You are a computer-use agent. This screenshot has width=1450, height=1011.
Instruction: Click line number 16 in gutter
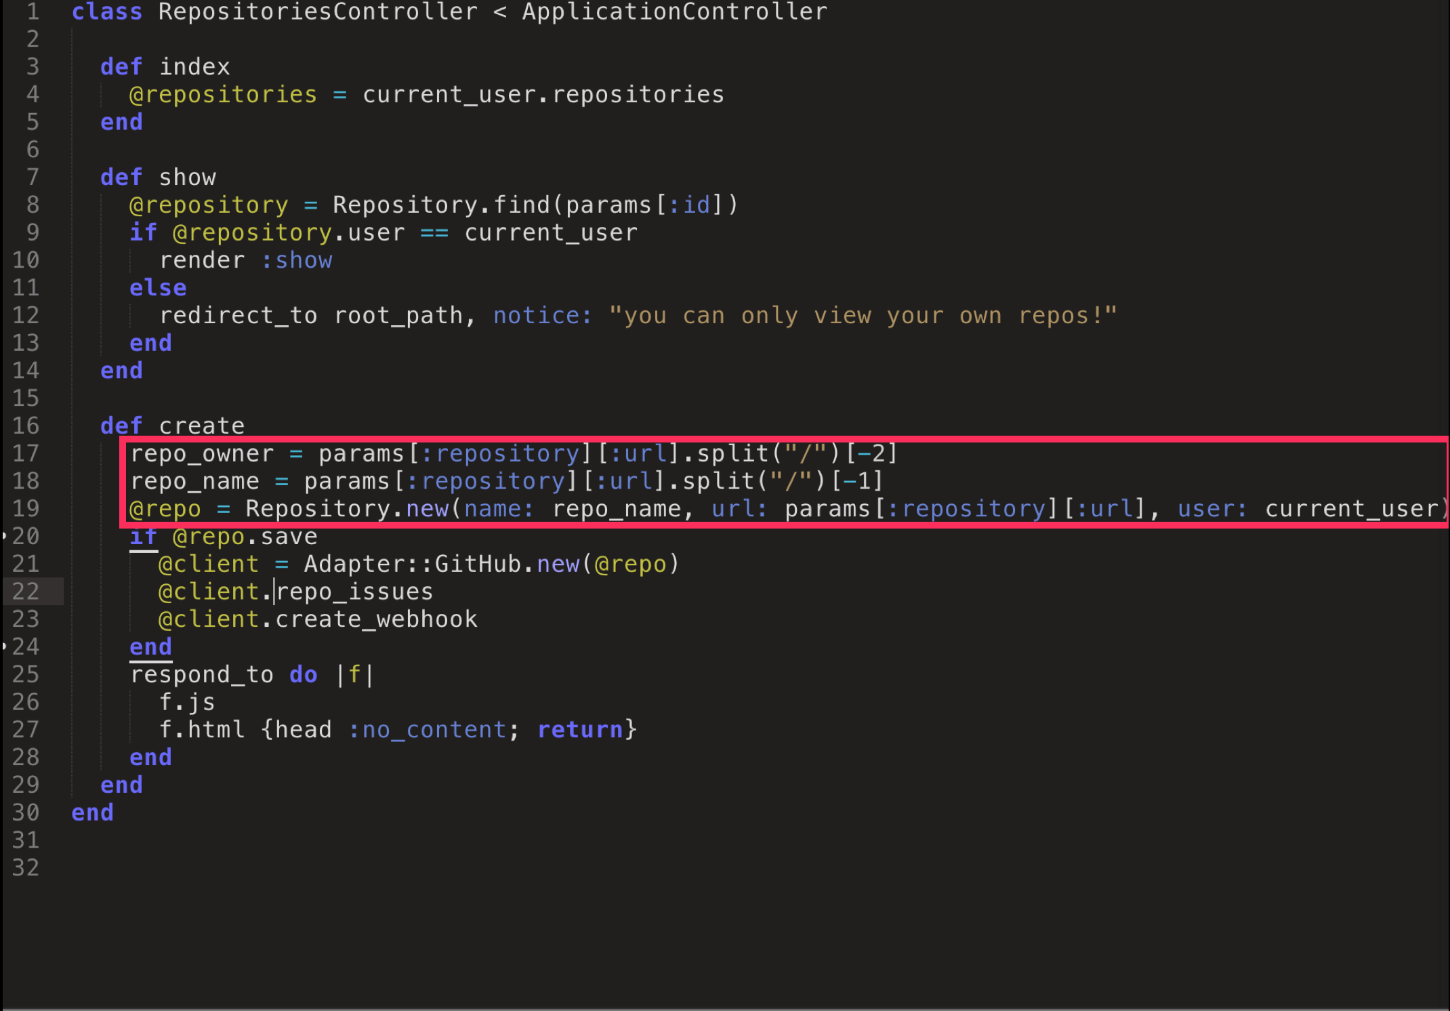[26, 426]
